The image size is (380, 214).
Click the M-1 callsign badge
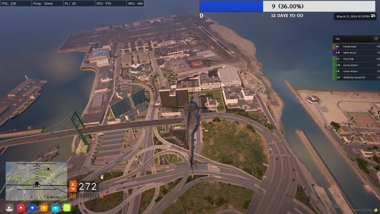tap(337, 47)
